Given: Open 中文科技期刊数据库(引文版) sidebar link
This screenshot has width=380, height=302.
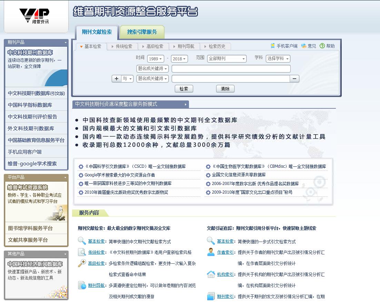Looking at the screenshot, I should [x=36, y=94].
